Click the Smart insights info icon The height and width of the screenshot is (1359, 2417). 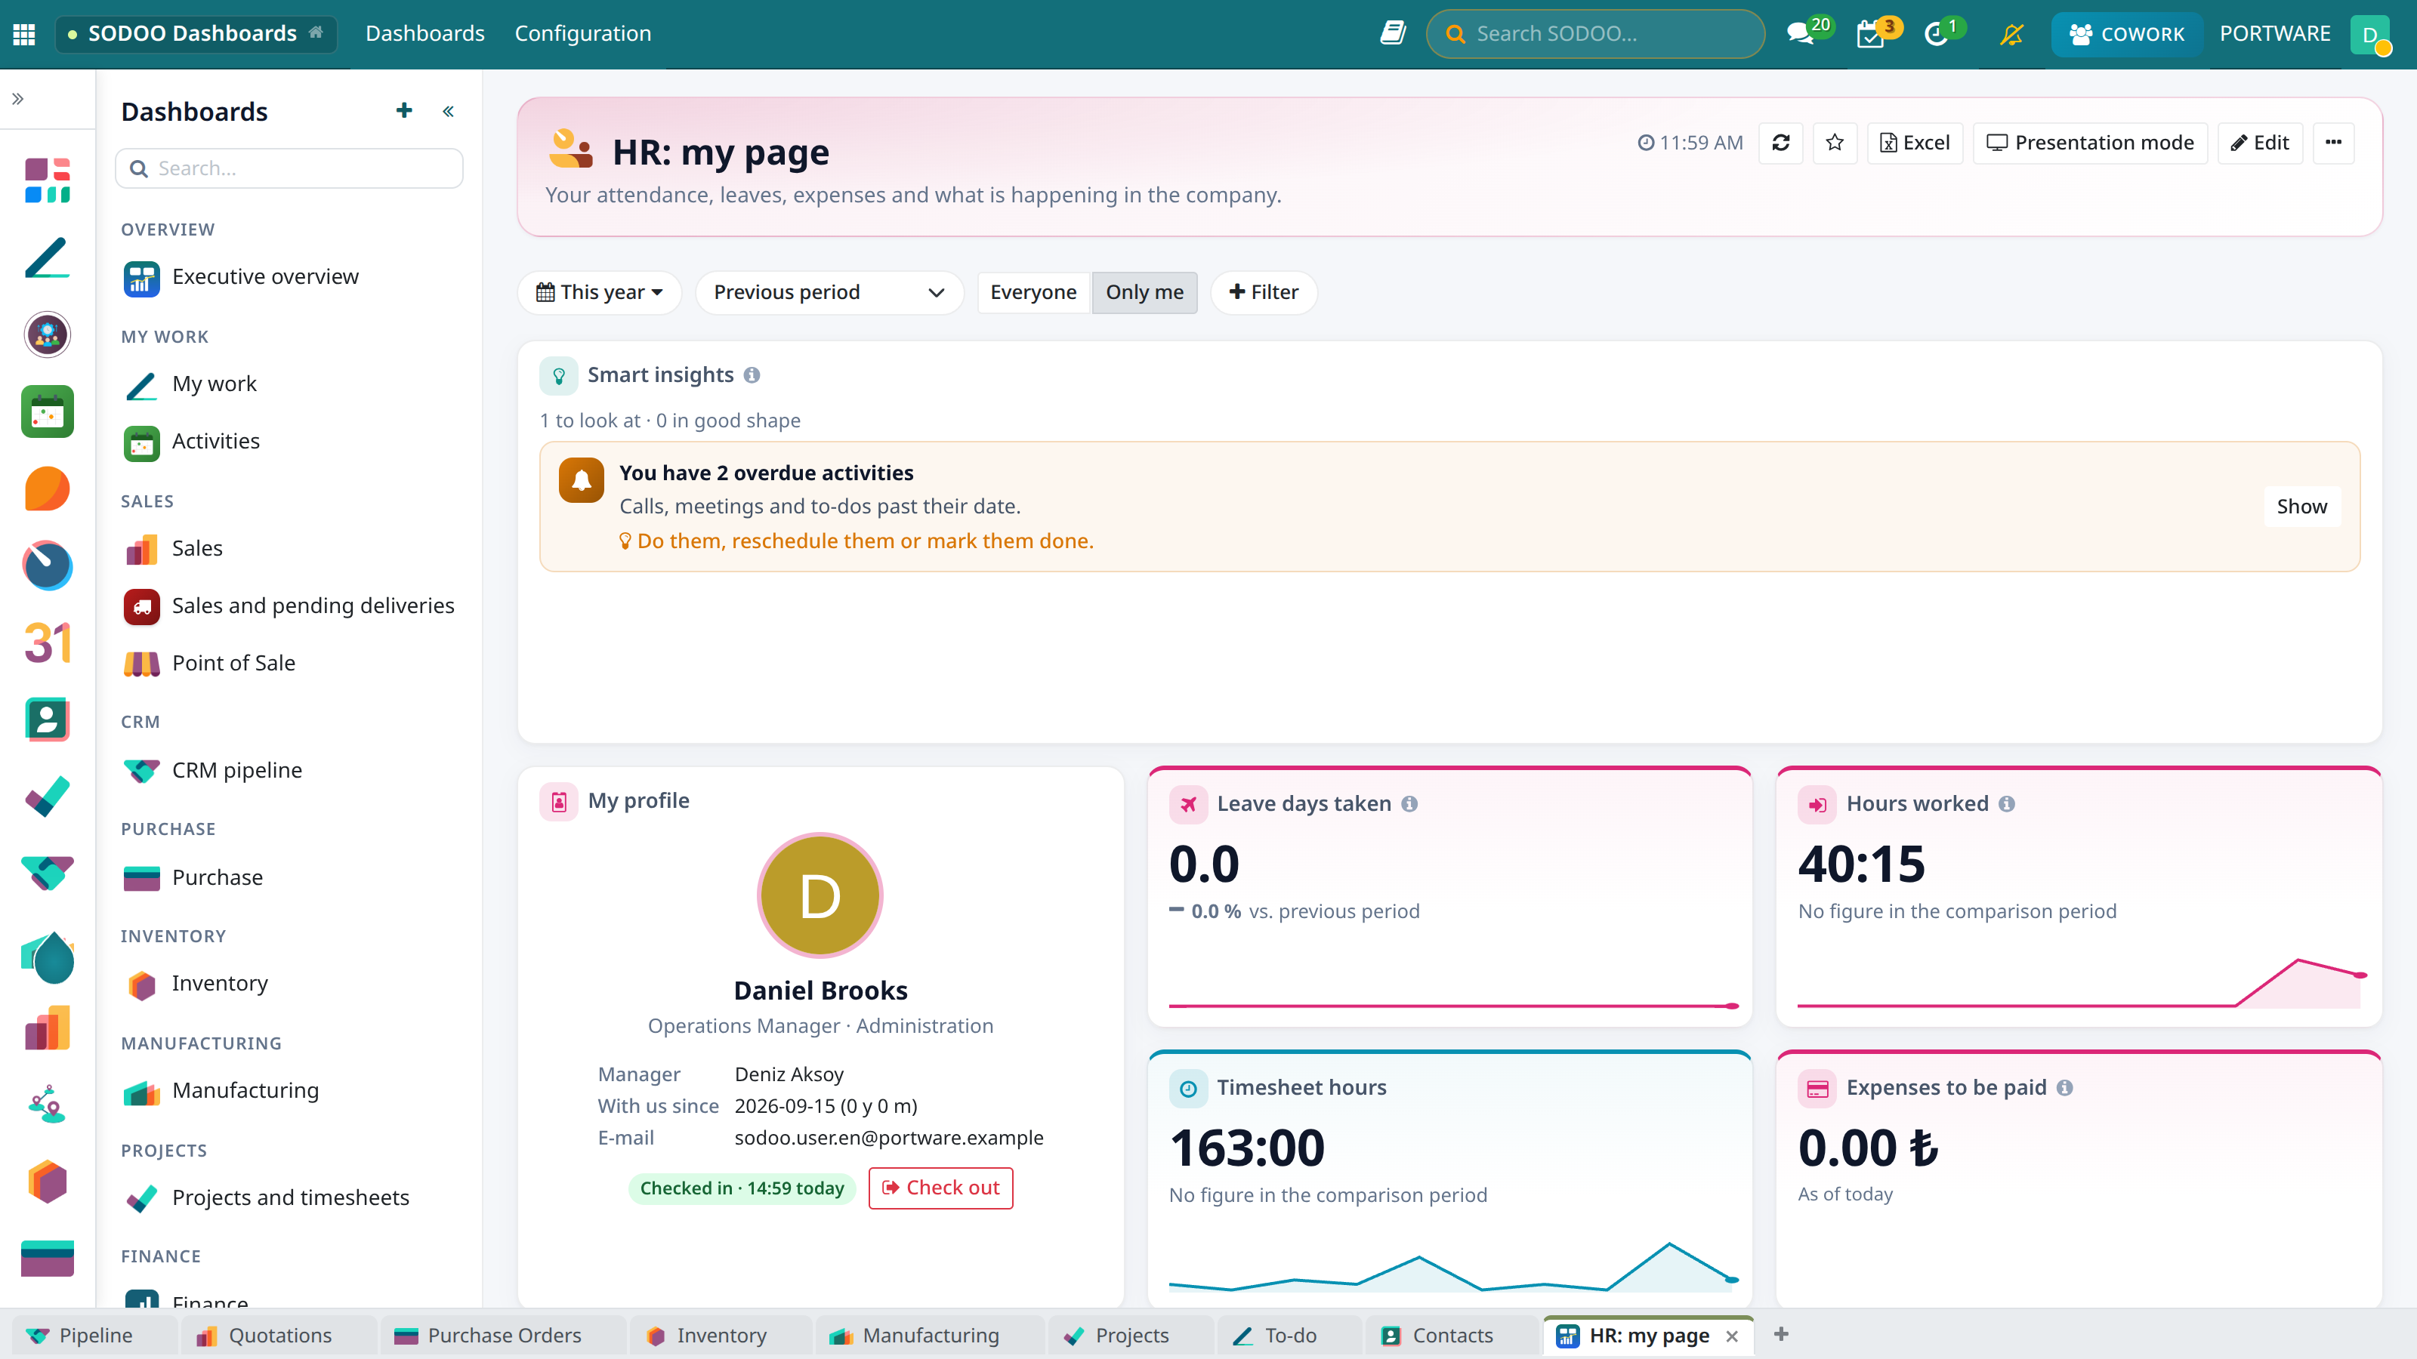[x=752, y=375]
